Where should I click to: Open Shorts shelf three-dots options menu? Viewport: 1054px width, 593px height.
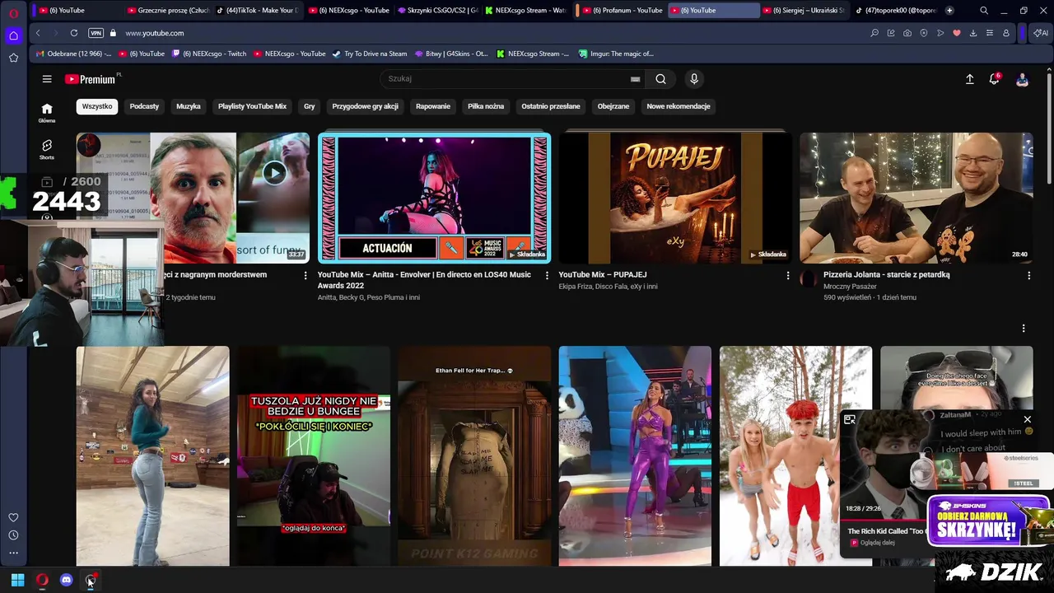[x=1024, y=329]
